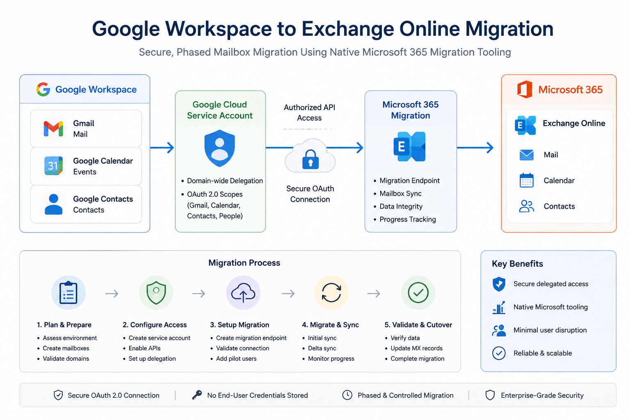Click the Native Microsoft tooling chart icon
630x420 pixels.
(x=499, y=307)
